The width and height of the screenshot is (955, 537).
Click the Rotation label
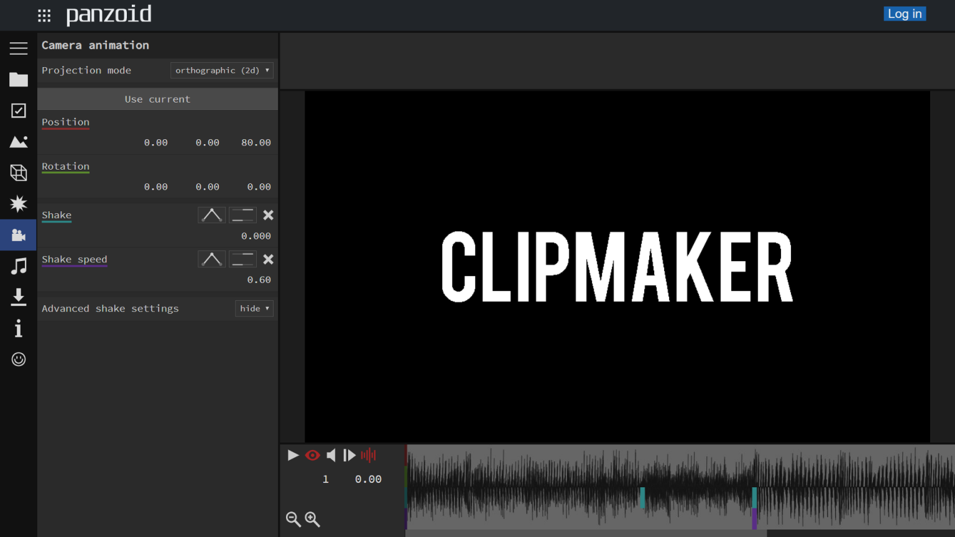pyautogui.click(x=65, y=166)
